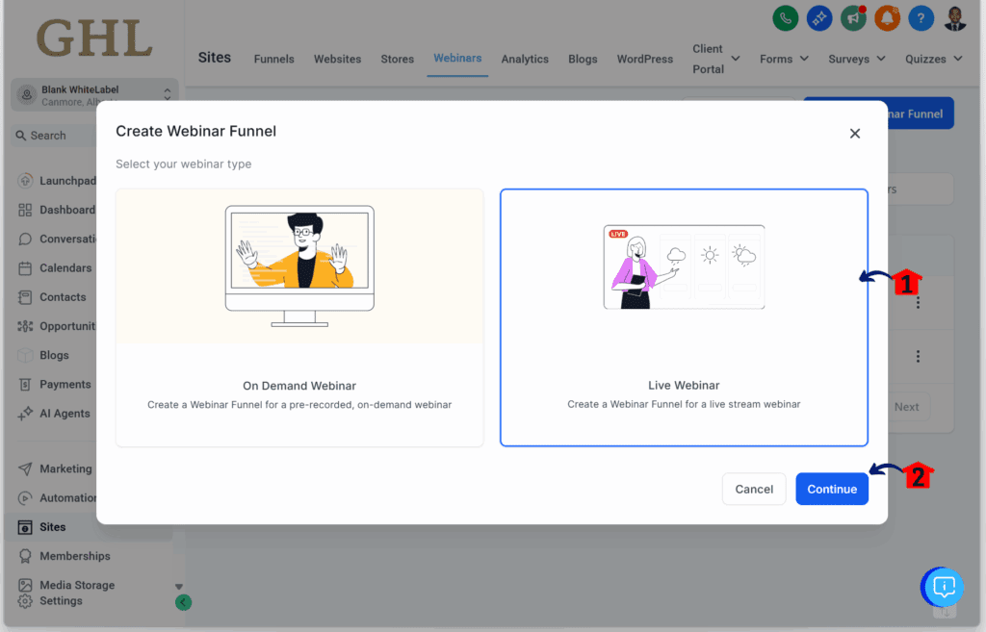
Task: Select the Live Webinar option
Action: click(684, 317)
